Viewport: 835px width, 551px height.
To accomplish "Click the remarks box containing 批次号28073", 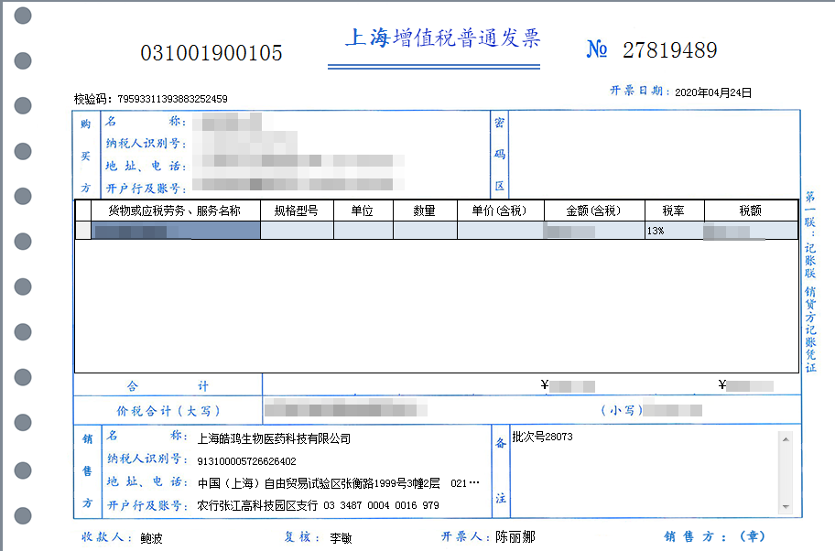I will pos(641,471).
